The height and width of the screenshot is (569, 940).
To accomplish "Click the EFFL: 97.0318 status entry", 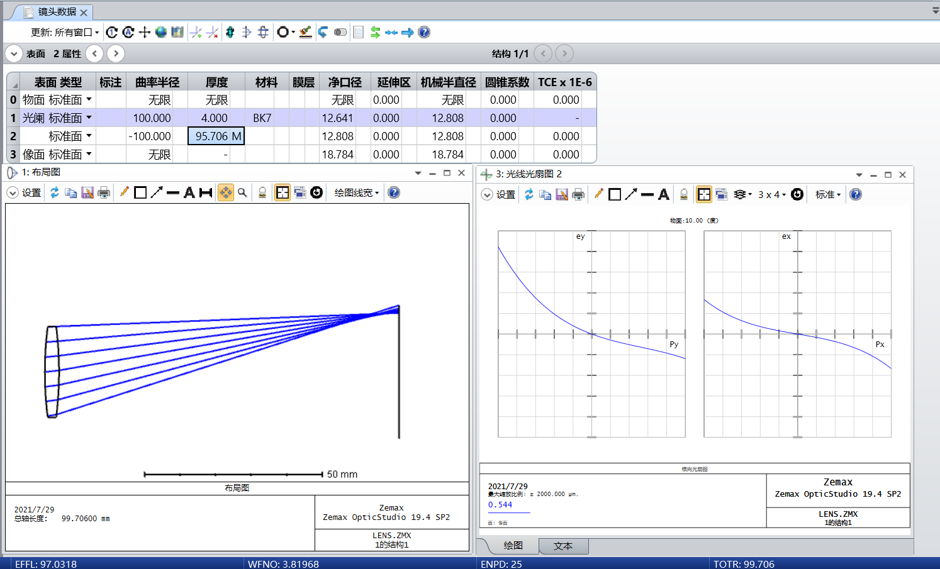I will click(46, 564).
